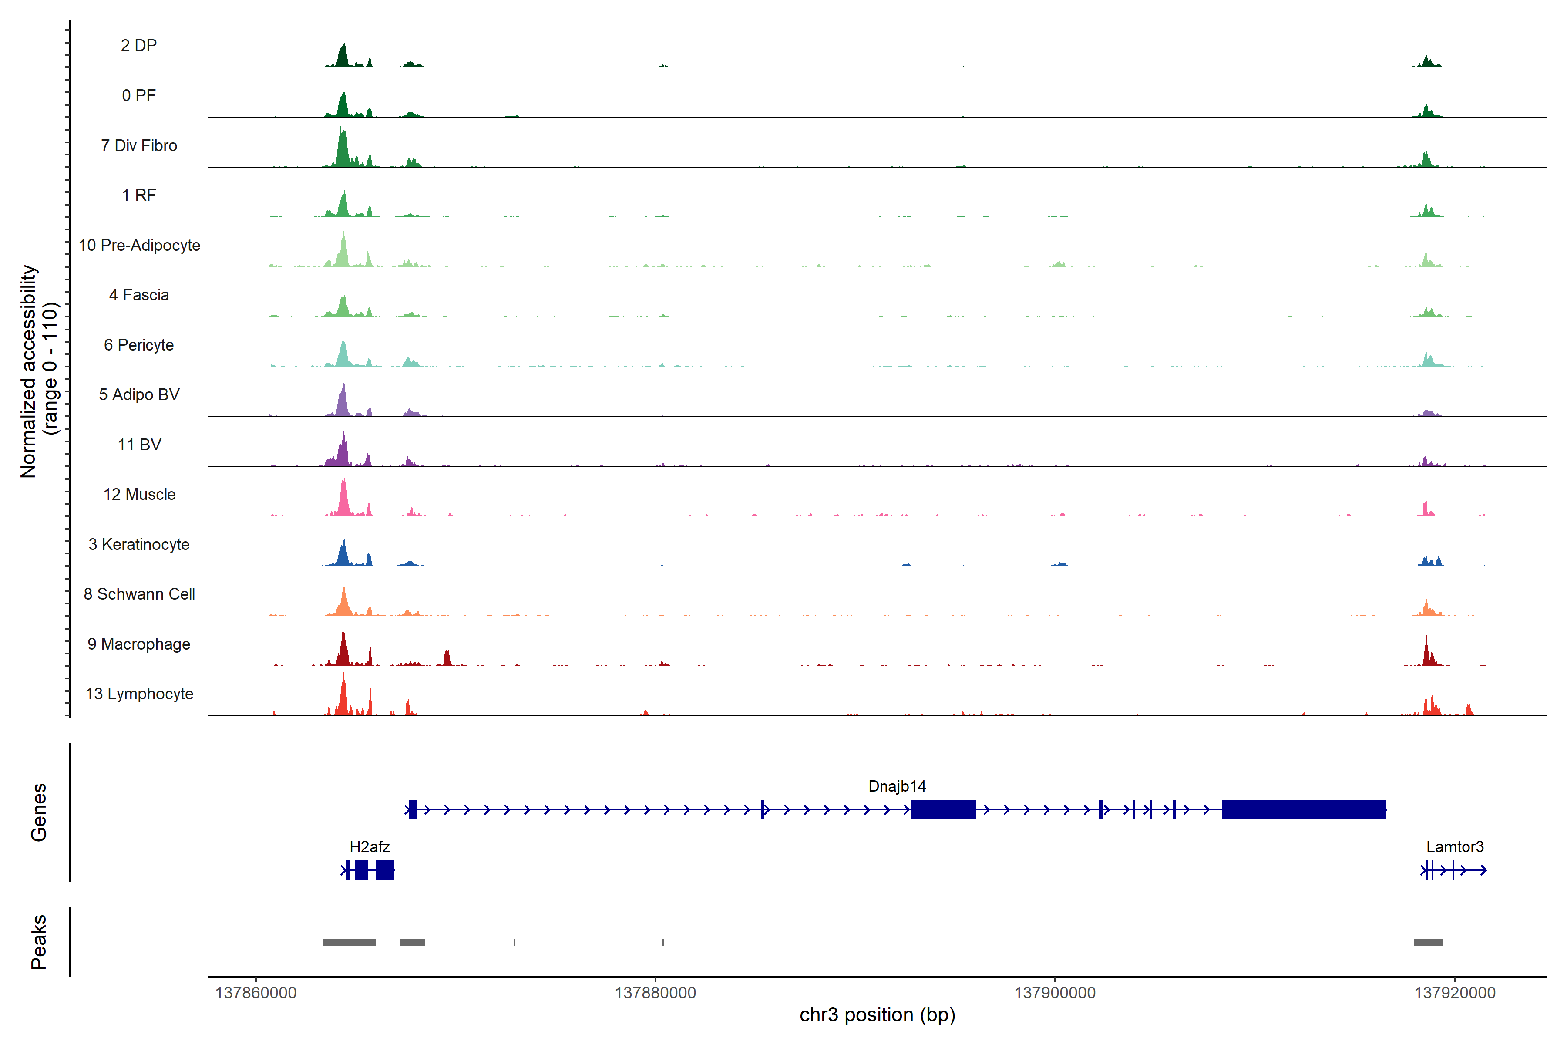Click the large Dnajb14 final exon block
This screenshot has width=1567, height=1045.
click(x=1303, y=809)
